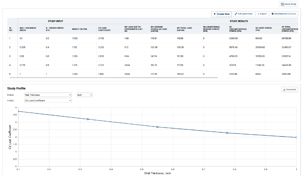Click the CD Load Coefficient column header
This screenshot has width=303, height=179.
click(104, 29)
